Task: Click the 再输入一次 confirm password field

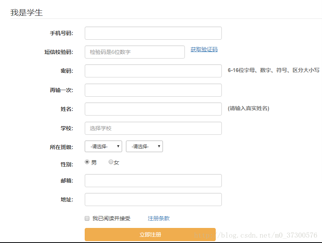Action: pos(153,90)
